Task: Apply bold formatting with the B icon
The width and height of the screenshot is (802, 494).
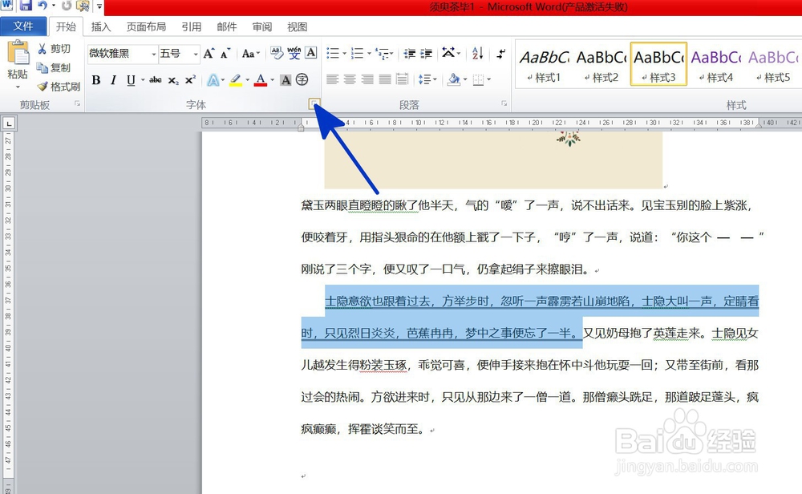Action: (95, 80)
